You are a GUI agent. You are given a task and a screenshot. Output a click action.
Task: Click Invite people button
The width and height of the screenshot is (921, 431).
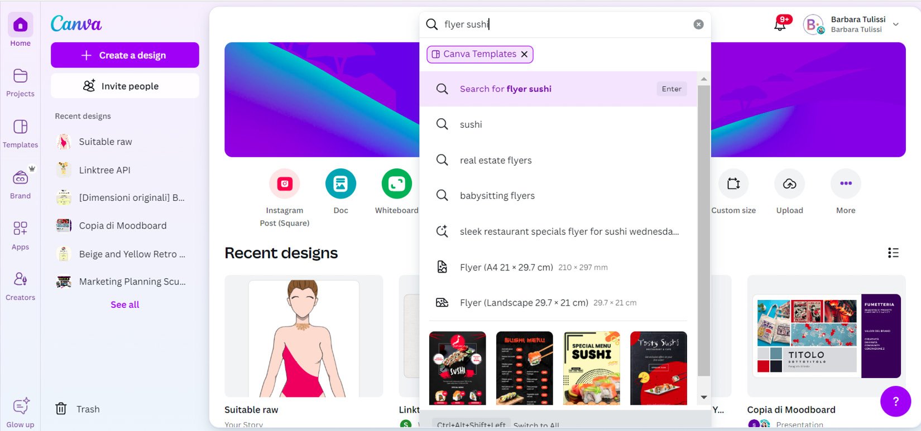[x=125, y=86]
